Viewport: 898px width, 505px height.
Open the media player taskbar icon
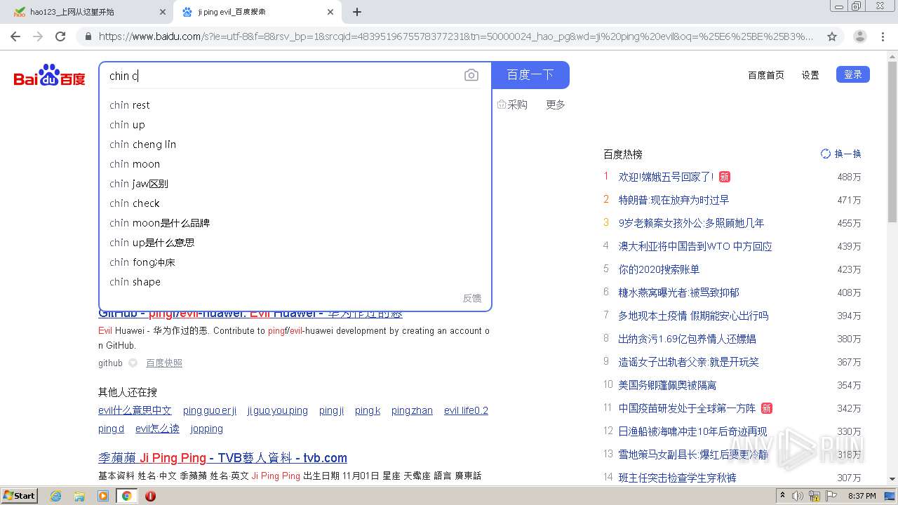(103, 496)
